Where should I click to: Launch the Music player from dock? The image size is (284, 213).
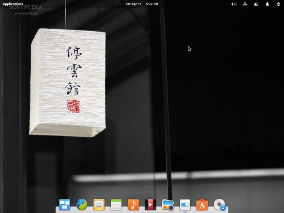pos(133,204)
